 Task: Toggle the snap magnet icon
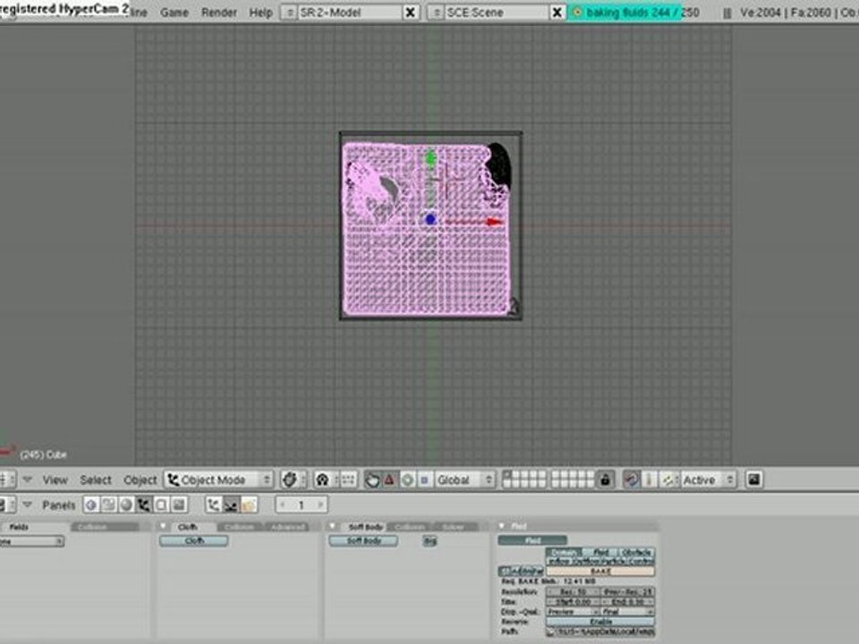coord(631,479)
